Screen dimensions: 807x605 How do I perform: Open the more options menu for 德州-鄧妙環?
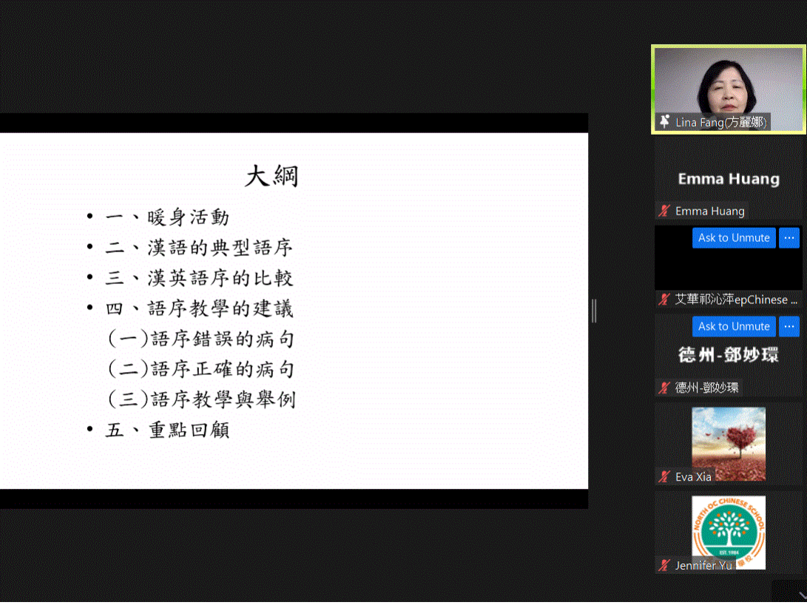coord(789,326)
